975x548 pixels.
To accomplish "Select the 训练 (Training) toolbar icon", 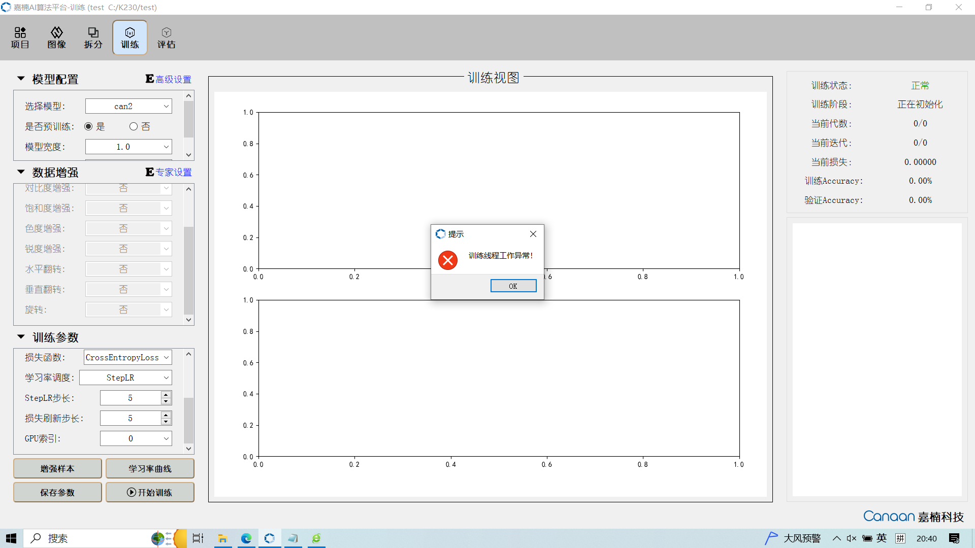I will (130, 38).
